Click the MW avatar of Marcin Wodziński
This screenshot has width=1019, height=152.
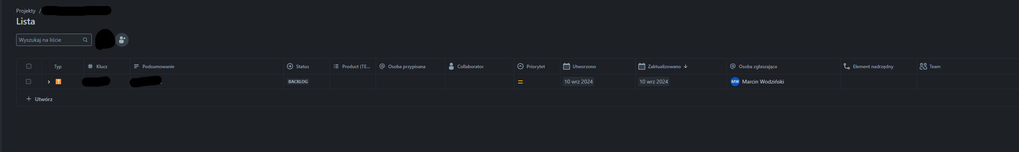[735, 82]
